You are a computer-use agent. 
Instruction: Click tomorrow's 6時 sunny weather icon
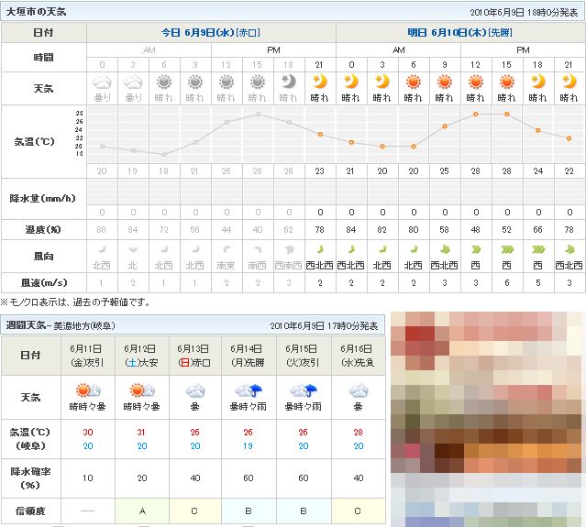click(414, 82)
